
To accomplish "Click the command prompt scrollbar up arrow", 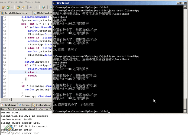I will (x=185, y=7).
